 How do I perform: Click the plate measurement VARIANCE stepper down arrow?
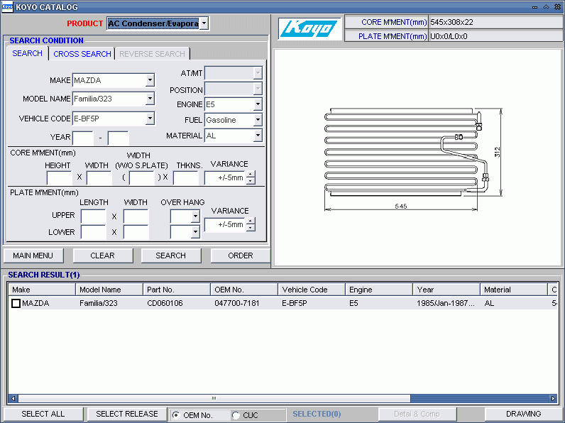pyautogui.click(x=251, y=228)
